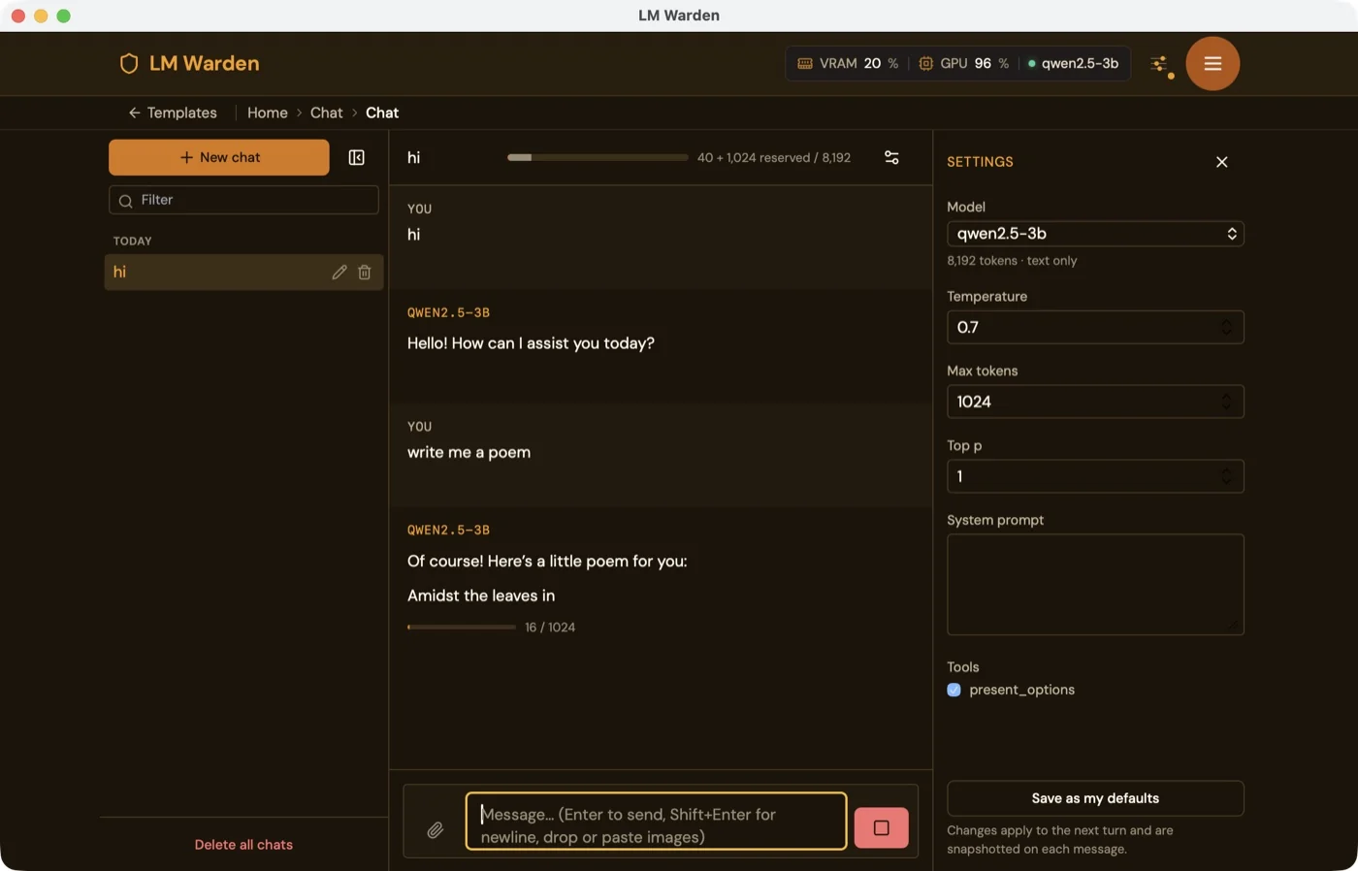Stop generation with the red button
This screenshot has height=871, width=1358.
(881, 827)
